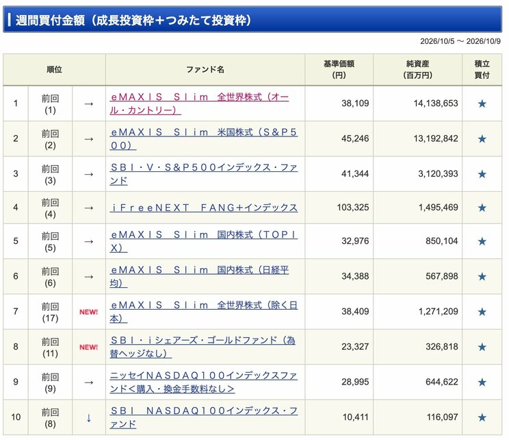Click star icon in FANG+インデックス row
This screenshot has height=440, width=509.
click(x=482, y=208)
